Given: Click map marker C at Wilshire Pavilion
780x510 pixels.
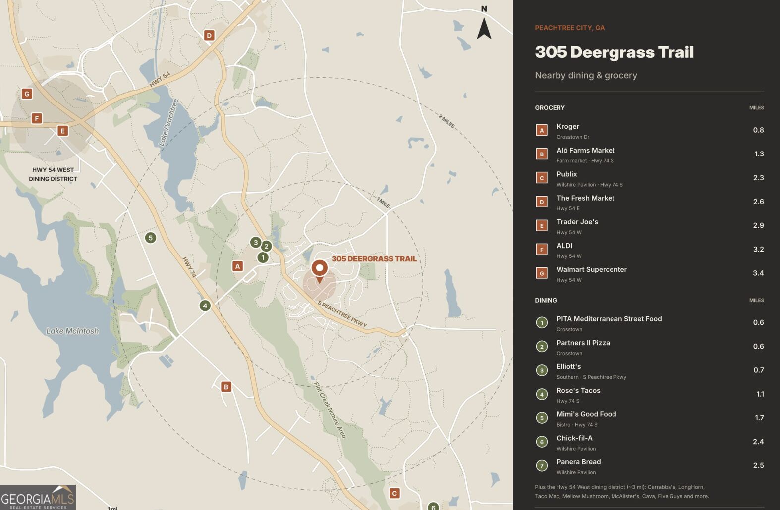Looking at the screenshot, I should click(x=394, y=493).
